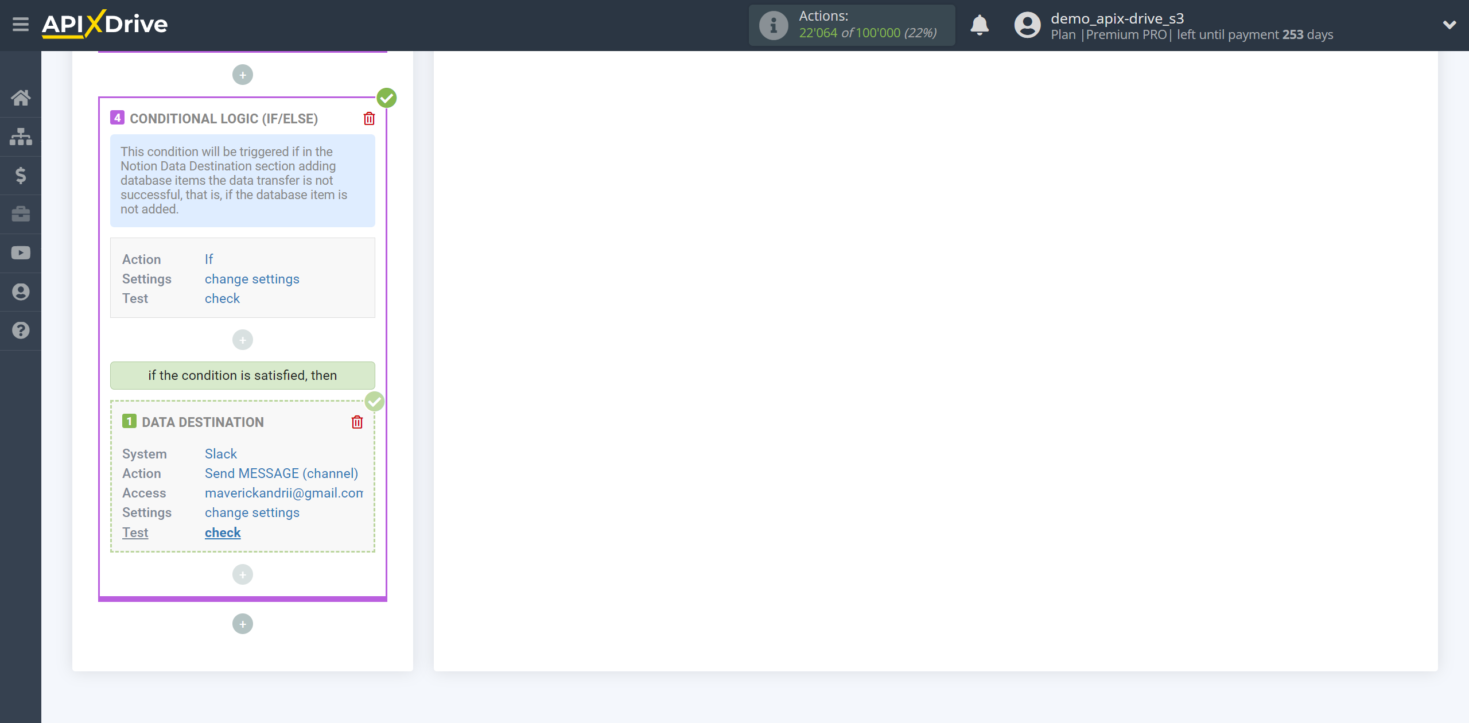Click the check link under Test row

click(x=223, y=532)
